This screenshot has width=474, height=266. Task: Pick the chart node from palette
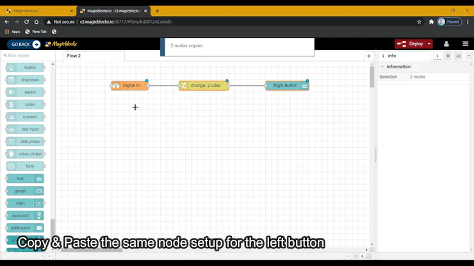coord(25,203)
